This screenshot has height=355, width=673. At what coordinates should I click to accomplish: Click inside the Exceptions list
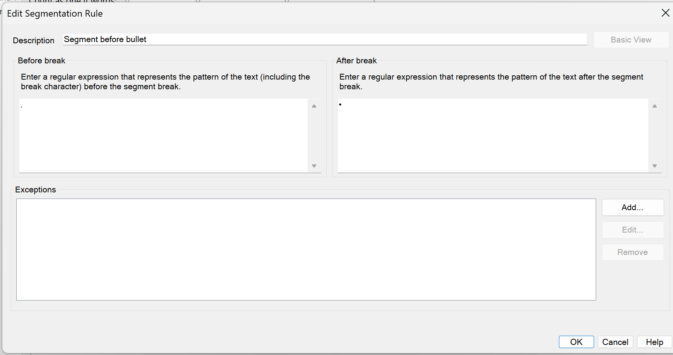(306, 249)
